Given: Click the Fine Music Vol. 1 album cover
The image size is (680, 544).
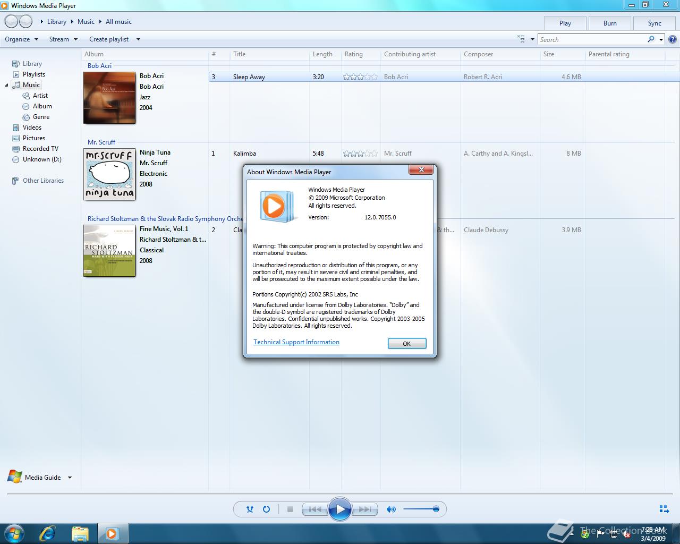Looking at the screenshot, I should [109, 251].
